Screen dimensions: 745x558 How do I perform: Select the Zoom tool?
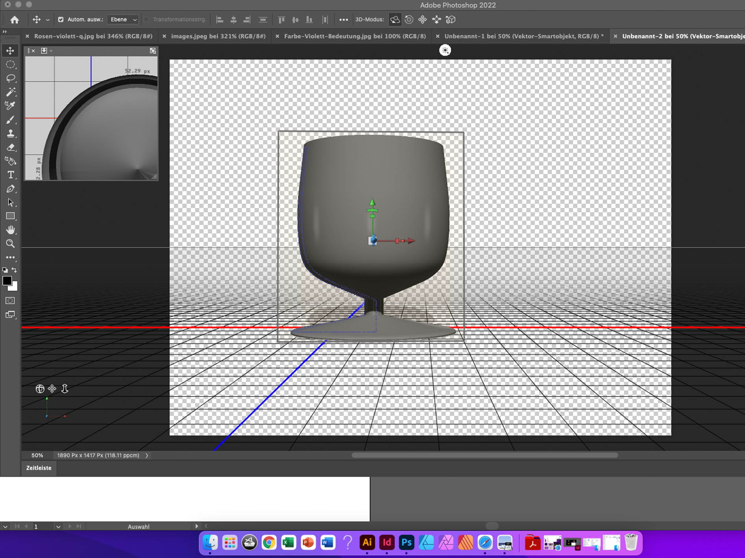11,244
